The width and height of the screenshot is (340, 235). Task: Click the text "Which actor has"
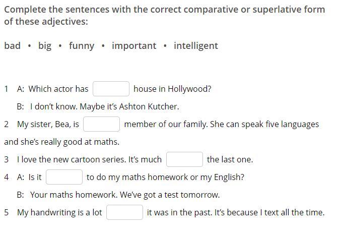[58, 89]
